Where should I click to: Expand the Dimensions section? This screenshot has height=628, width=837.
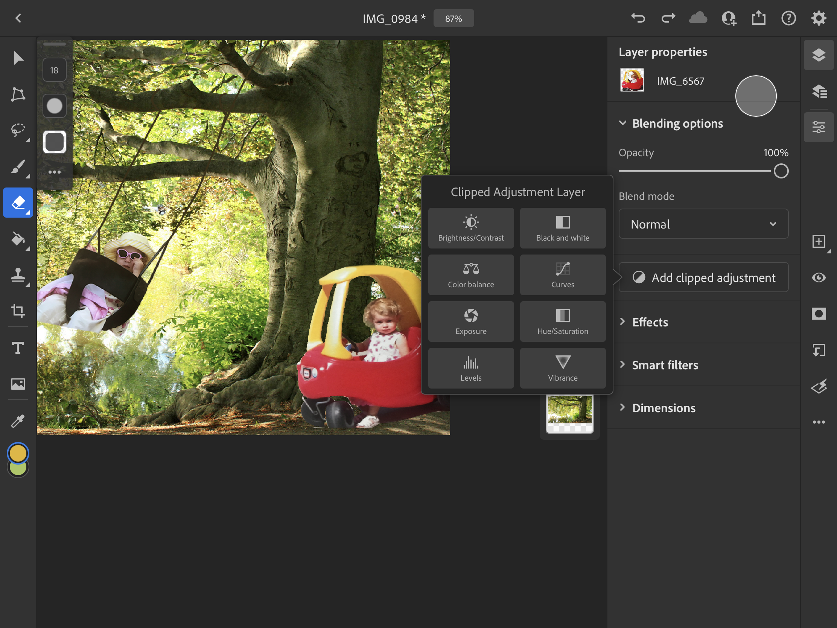[622, 408]
